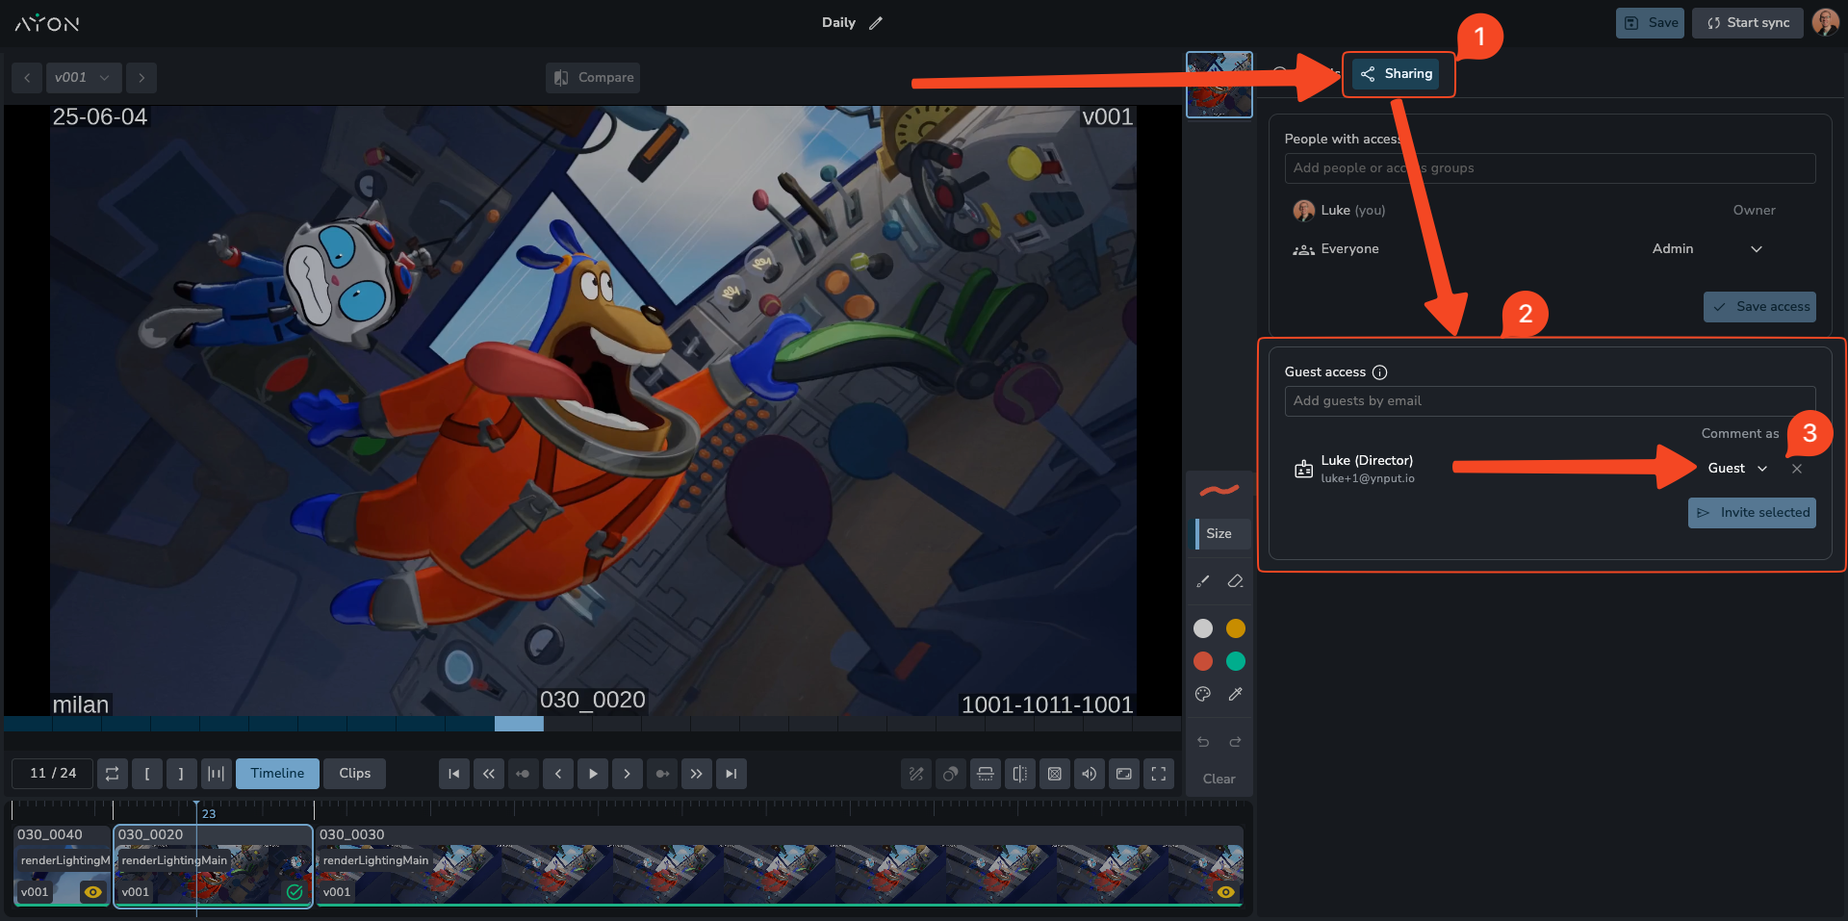
Task: Pick the red color swatch
Action: (x=1203, y=661)
